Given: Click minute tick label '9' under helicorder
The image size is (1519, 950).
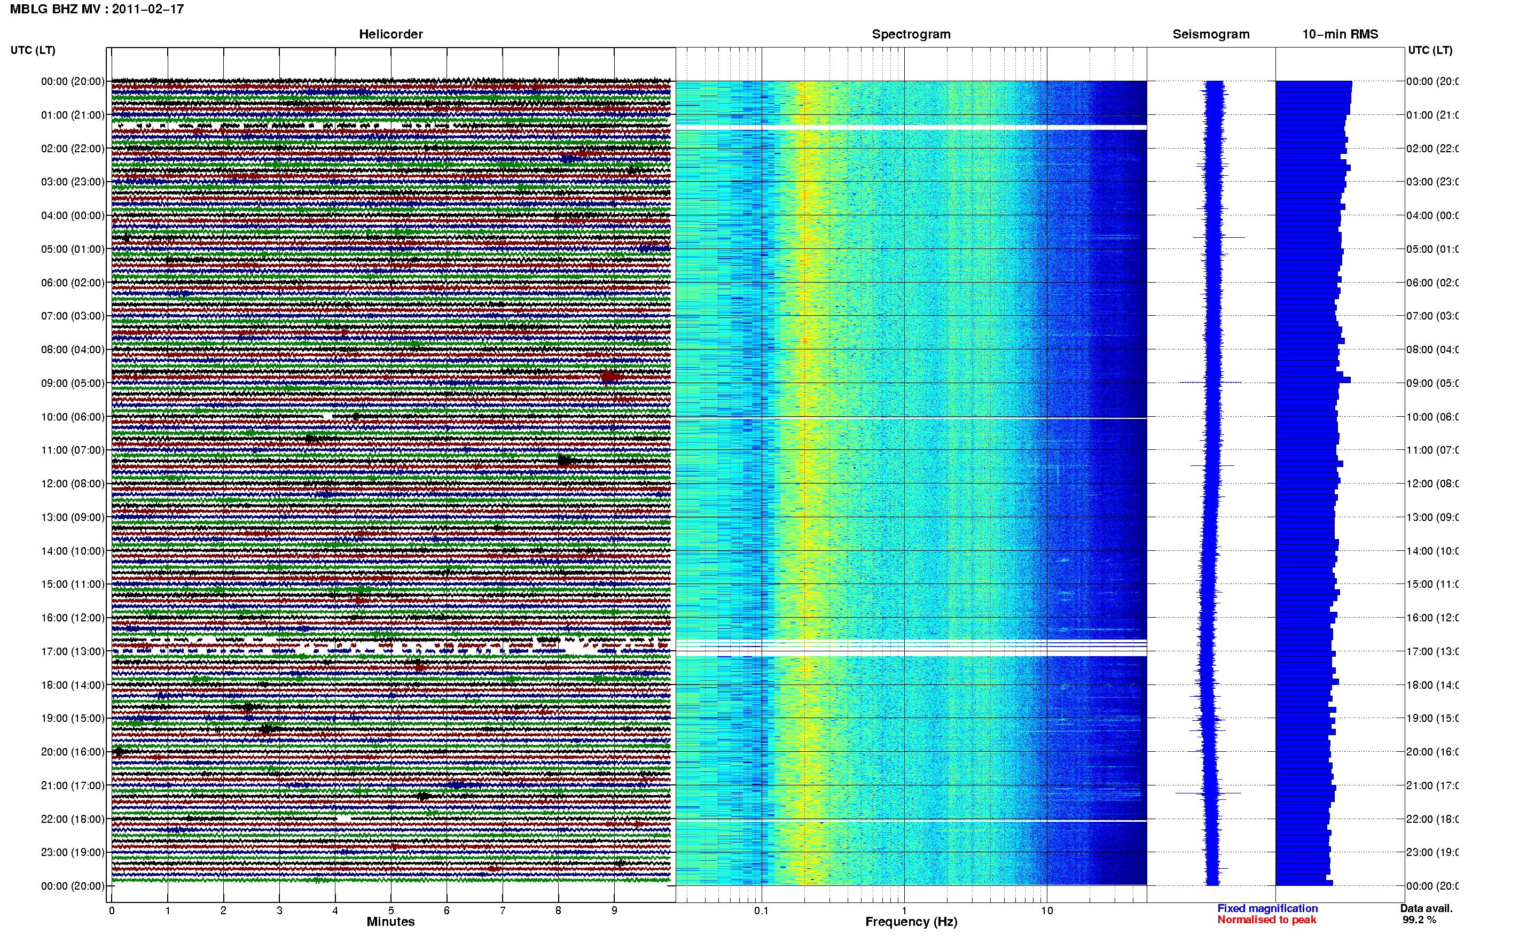Looking at the screenshot, I should [614, 910].
